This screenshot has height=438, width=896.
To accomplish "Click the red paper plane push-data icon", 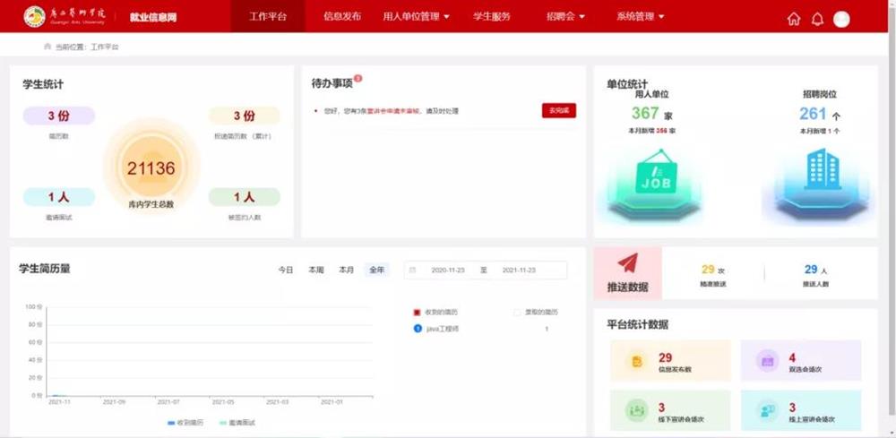I will [x=628, y=262].
